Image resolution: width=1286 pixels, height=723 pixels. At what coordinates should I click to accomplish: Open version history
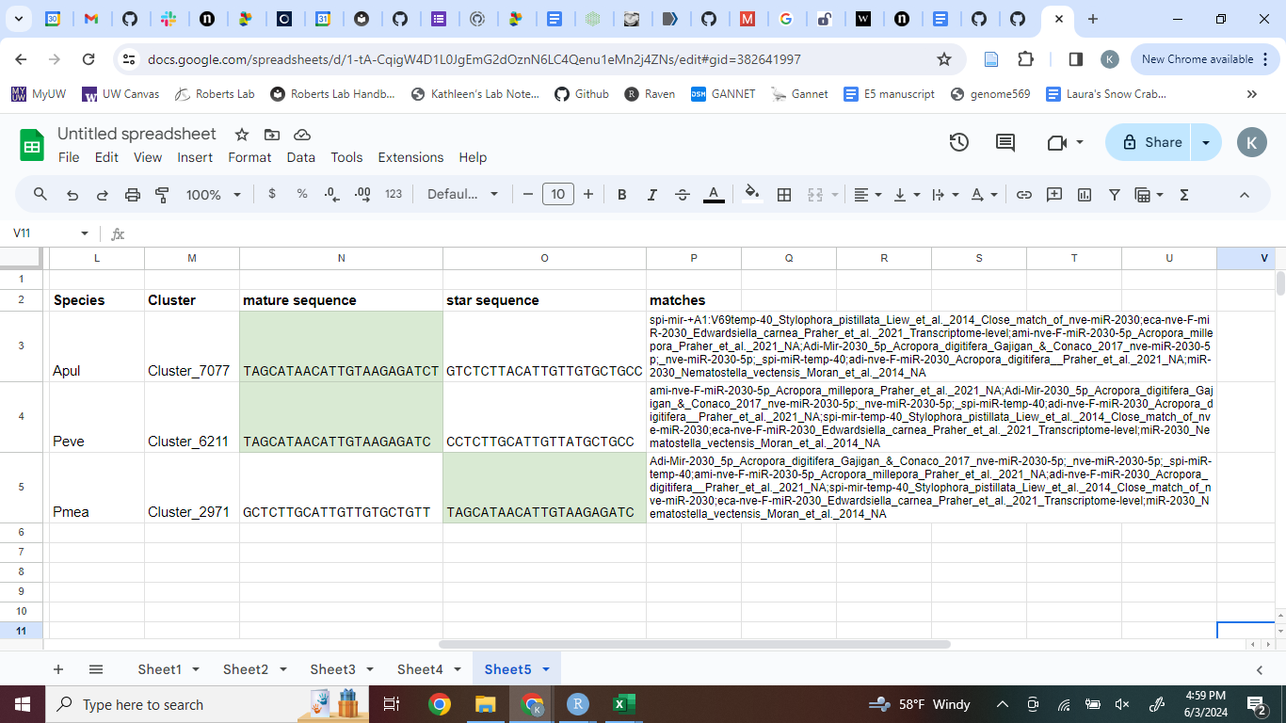[x=958, y=143]
